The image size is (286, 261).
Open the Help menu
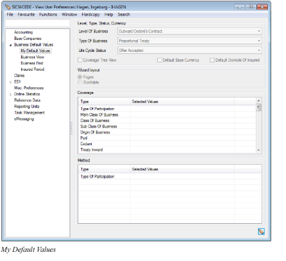(109, 15)
